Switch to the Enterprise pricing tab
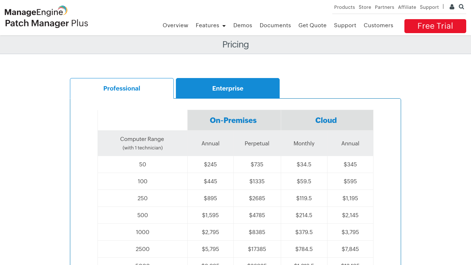The height and width of the screenshot is (265, 471). pos(227,88)
